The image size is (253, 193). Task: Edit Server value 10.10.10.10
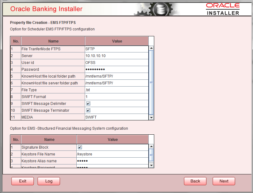(117, 56)
